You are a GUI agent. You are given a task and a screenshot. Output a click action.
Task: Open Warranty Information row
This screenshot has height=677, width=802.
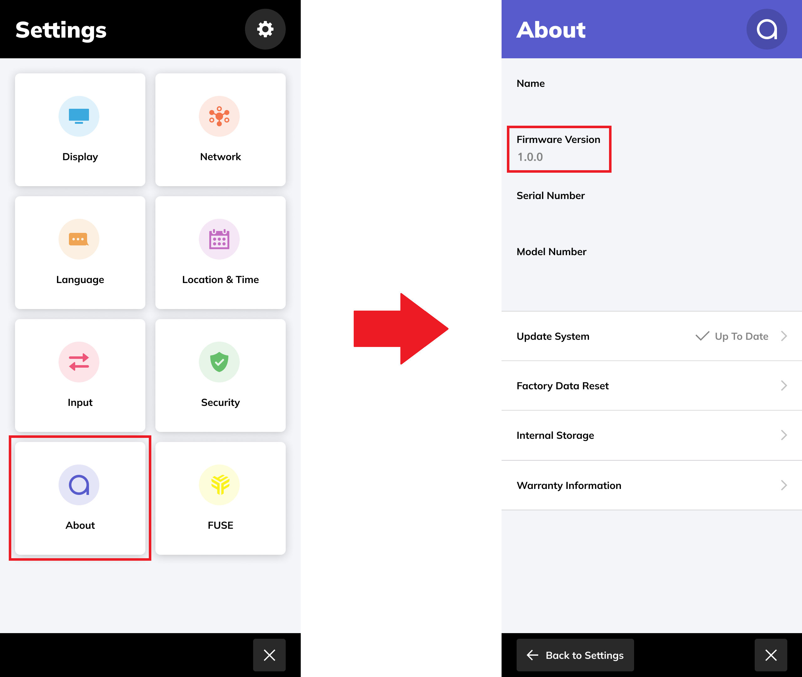coord(651,485)
